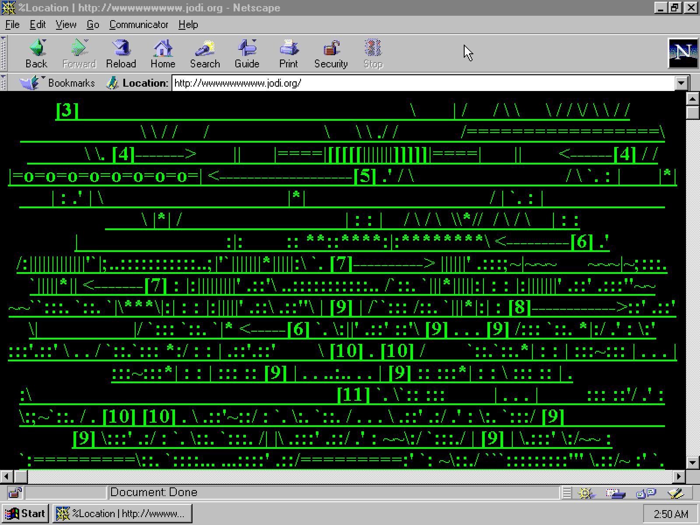Viewport: 700px width, 525px height.
Task: Open the File menu
Action: 12,25
